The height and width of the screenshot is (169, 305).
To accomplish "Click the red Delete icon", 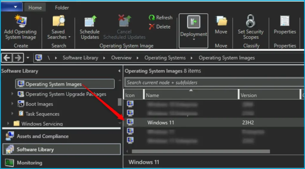I will pyautogui.click(x=152, y=27).
